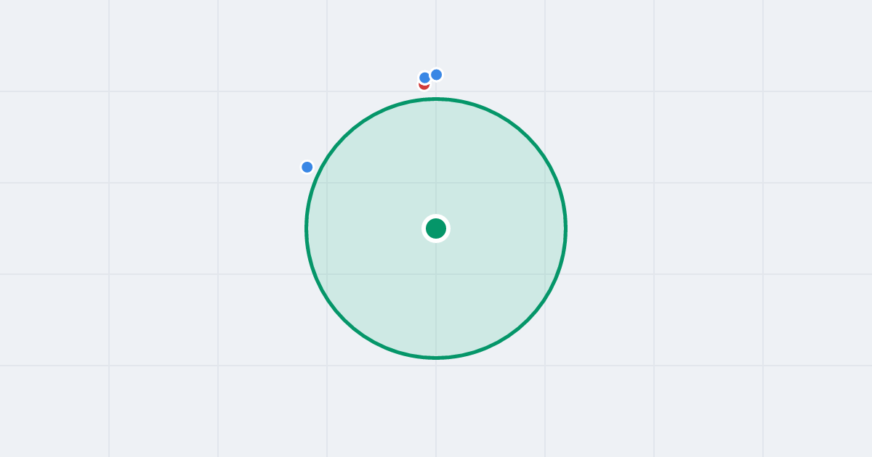The height and width of the screenshot is (457, 872).
Task: Select the green circle border at its rightmost edge
Action: pos(565,228)
